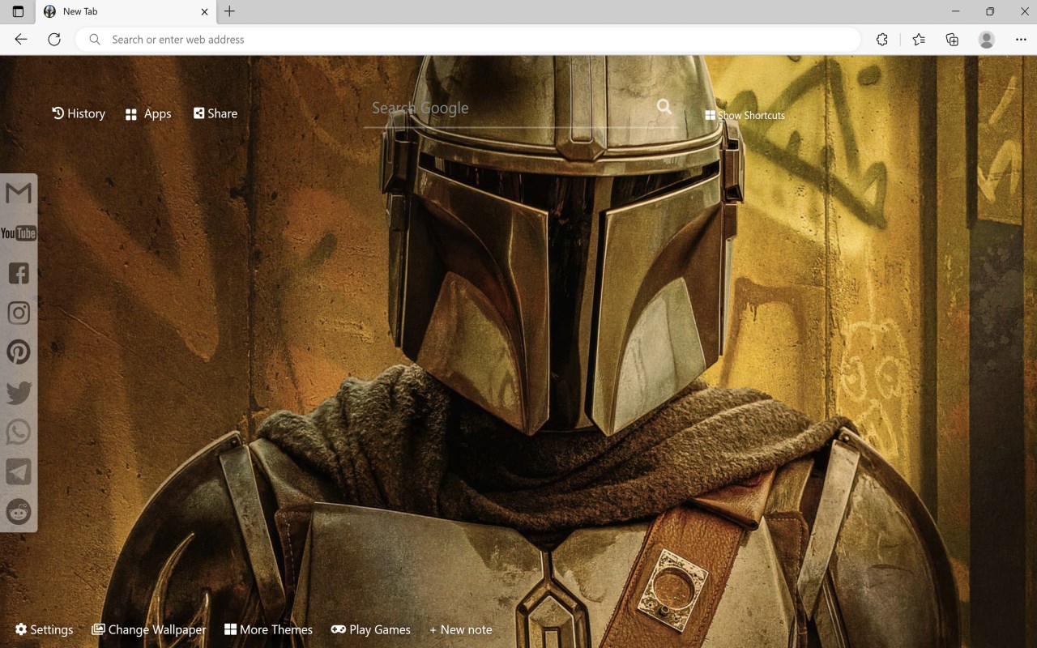Add a new browser tab

pyautogui.click(x=229, y=11)
